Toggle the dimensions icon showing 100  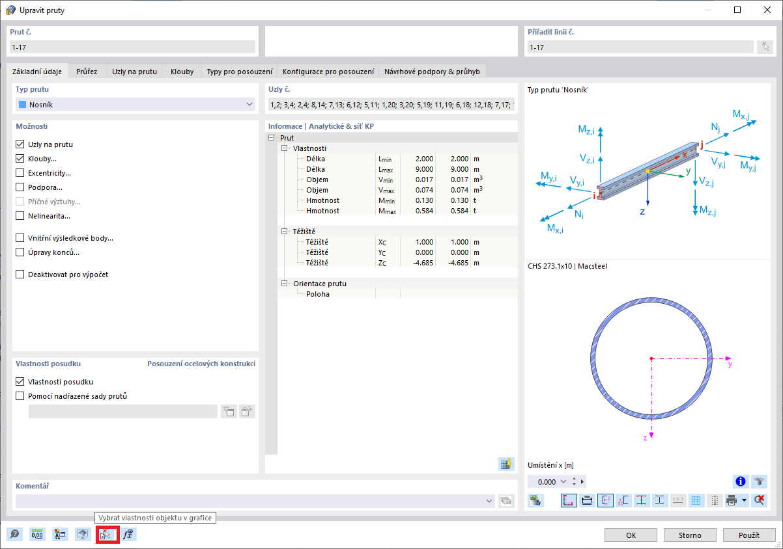pos(587,500)
